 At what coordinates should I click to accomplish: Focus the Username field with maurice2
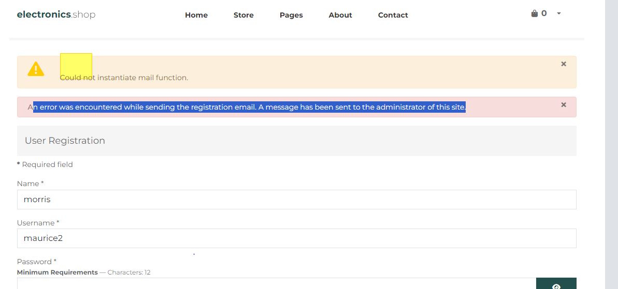point(296,238)
